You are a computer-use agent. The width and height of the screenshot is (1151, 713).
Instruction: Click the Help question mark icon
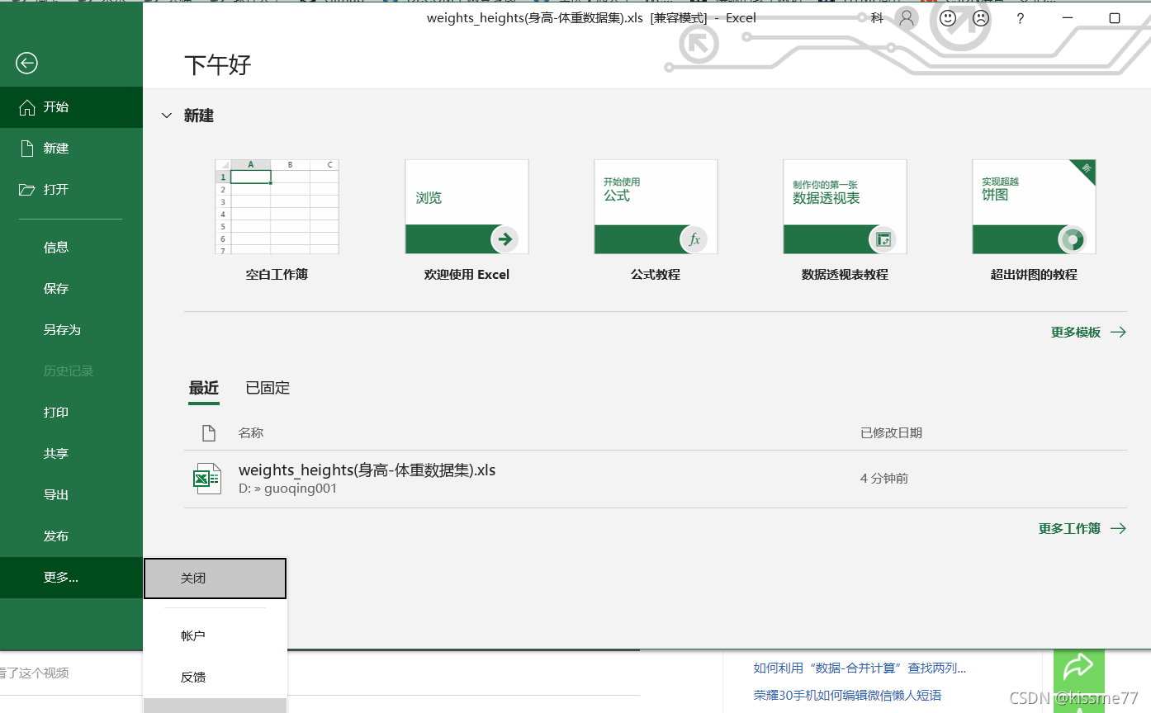[1020, 17]
